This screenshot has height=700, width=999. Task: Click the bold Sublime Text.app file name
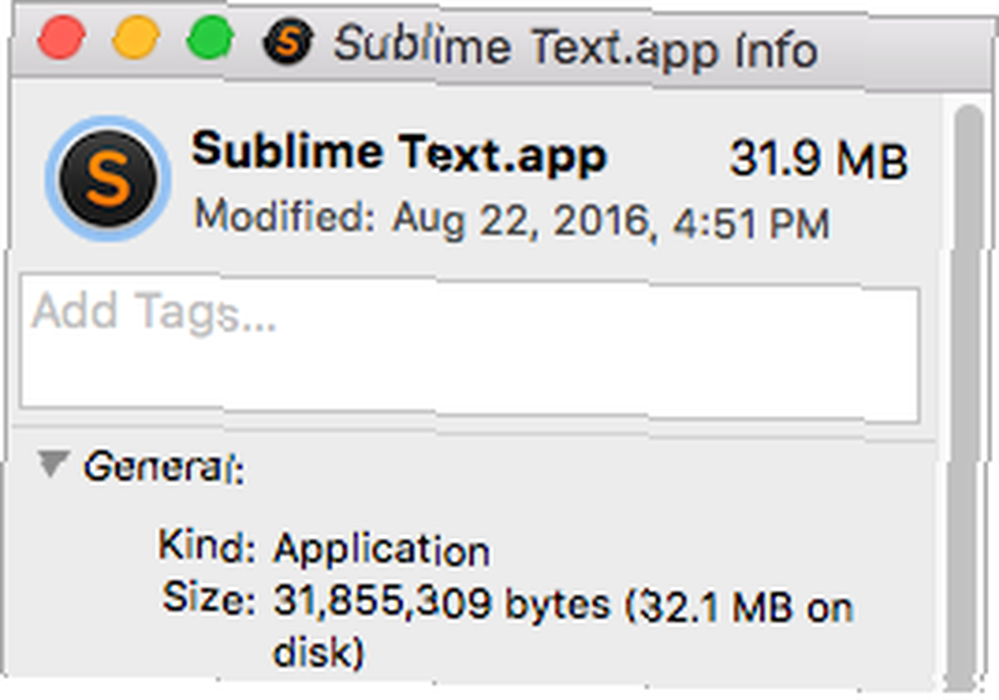(x=399, y=153)
